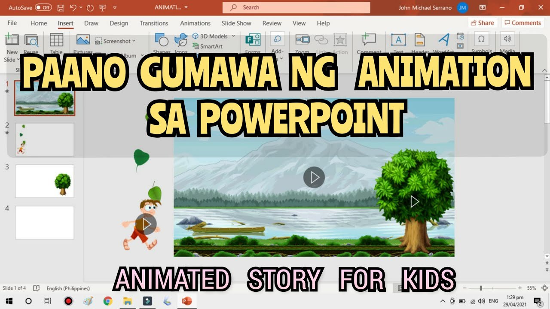
Task: Open the Slide Show tab
Action: (236, 23)
